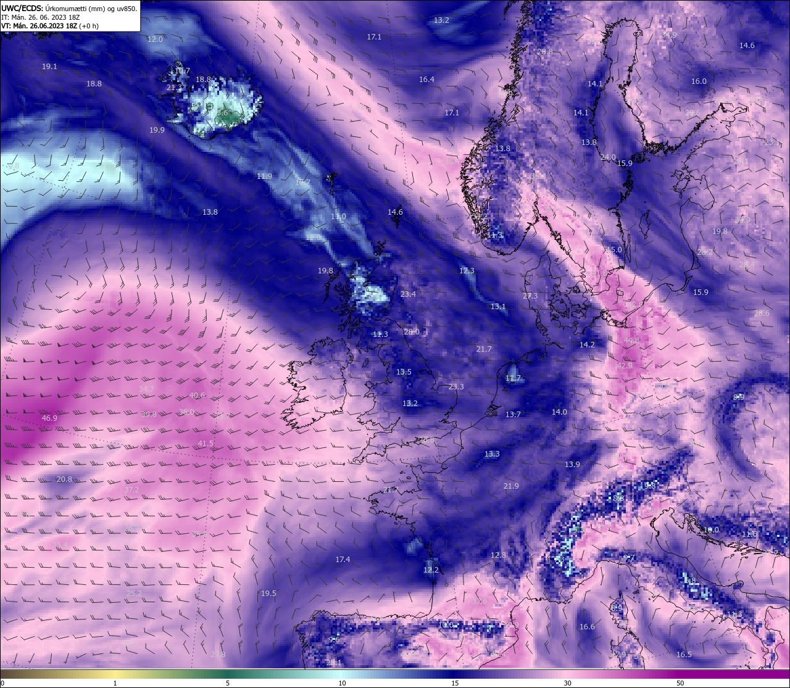Click the 16.5 value label
790x688 pixels.
pos(684,655)
